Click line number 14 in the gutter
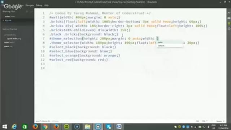This screenshot has height=130, width=231. (43, 68)
